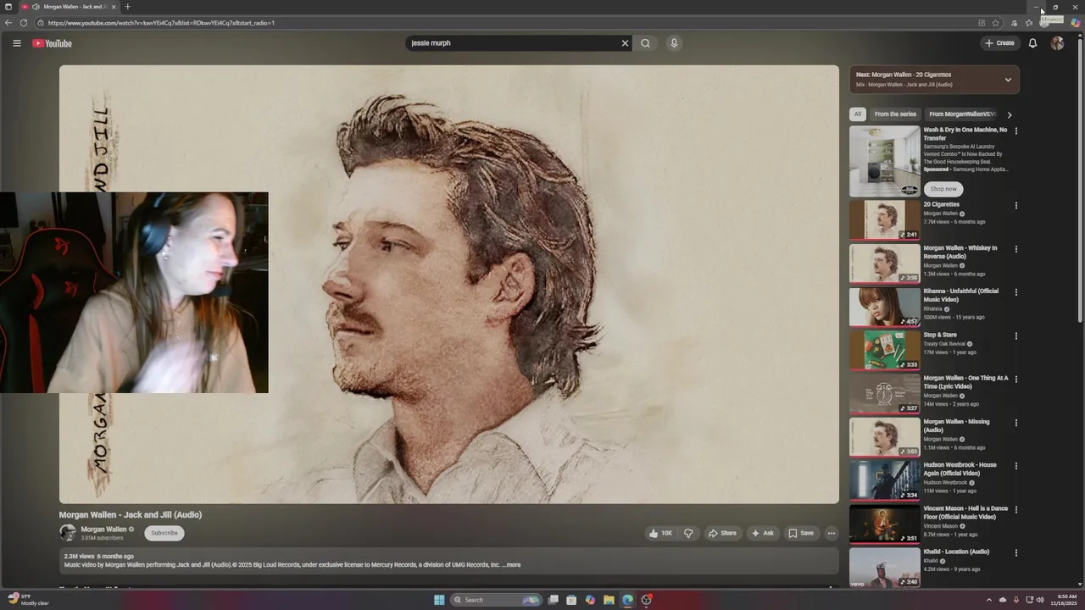1085x610 pixels.
Task: Click the Windows taskbar Search box
Action: [x=497, y=600]
